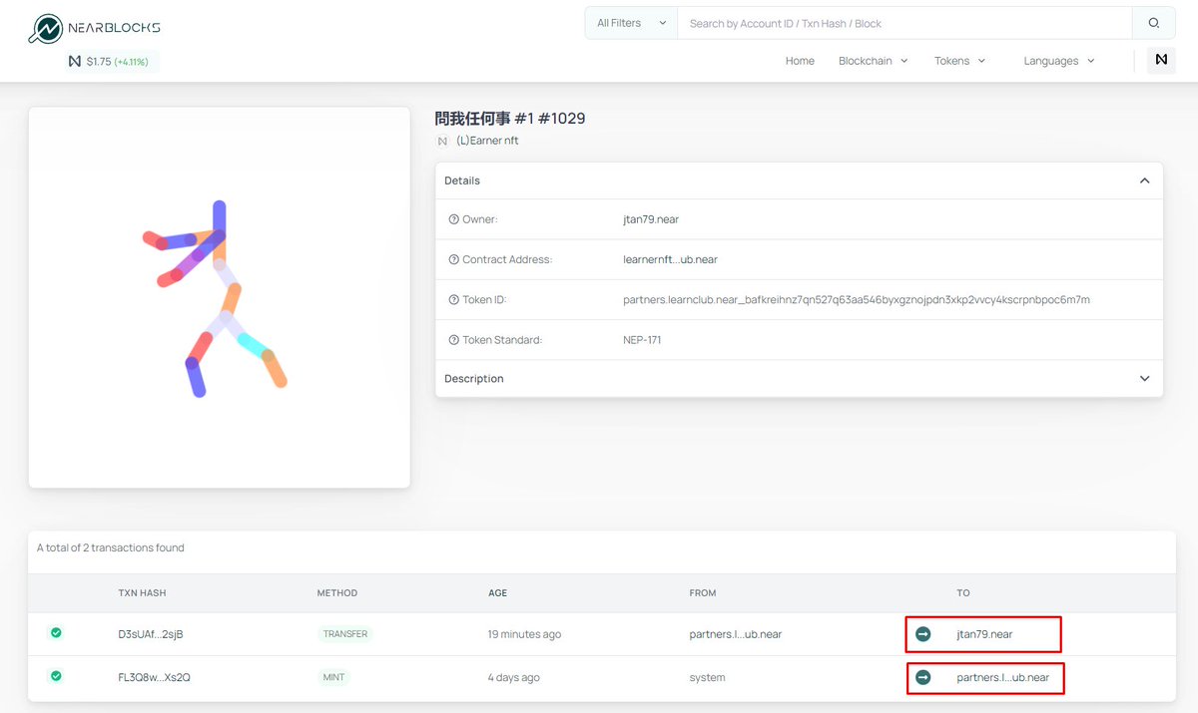The image size is (1198, 713).
Task: Open the All Filters dropdown
Action: (x=631, y=23)
